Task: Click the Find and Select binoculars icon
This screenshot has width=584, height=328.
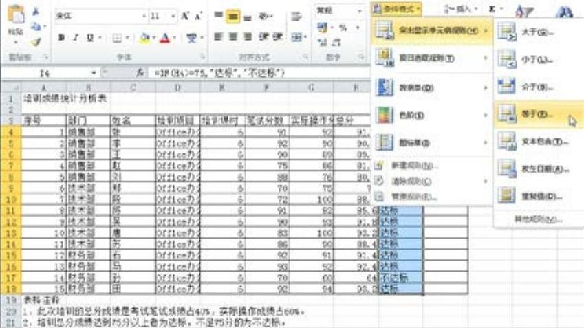Action: pos(564,11)
